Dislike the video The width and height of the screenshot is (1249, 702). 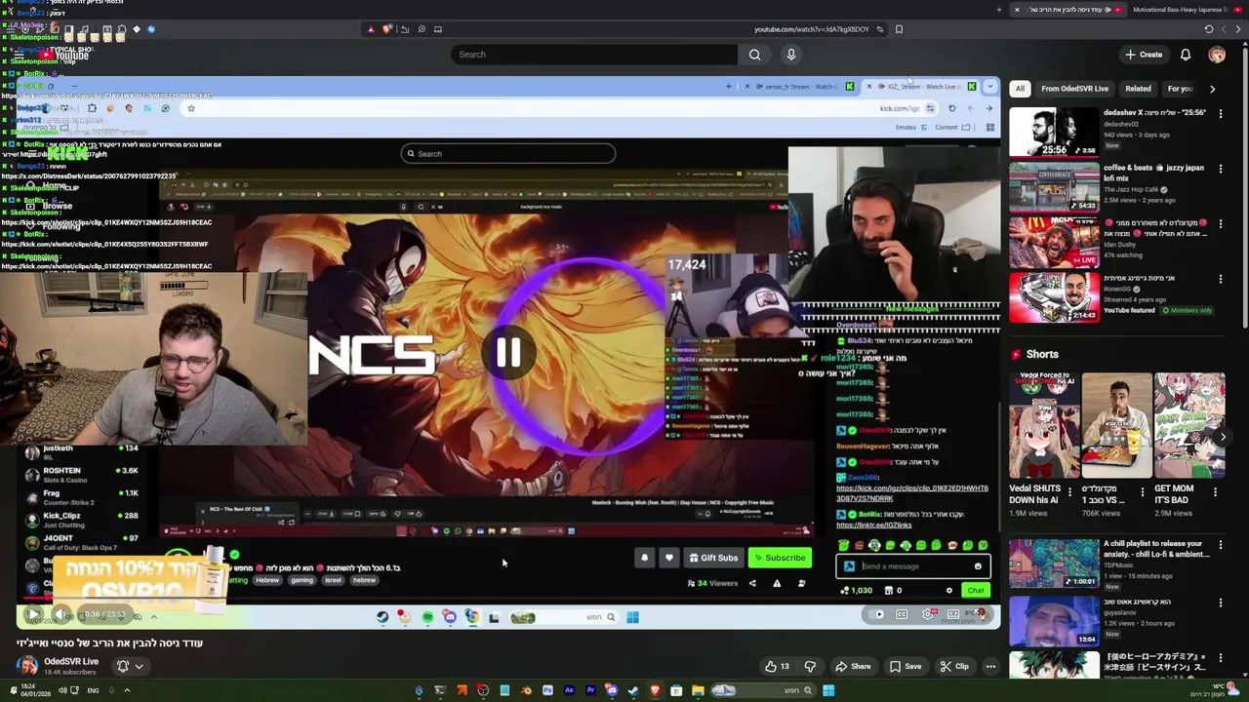tap(810, 667)
